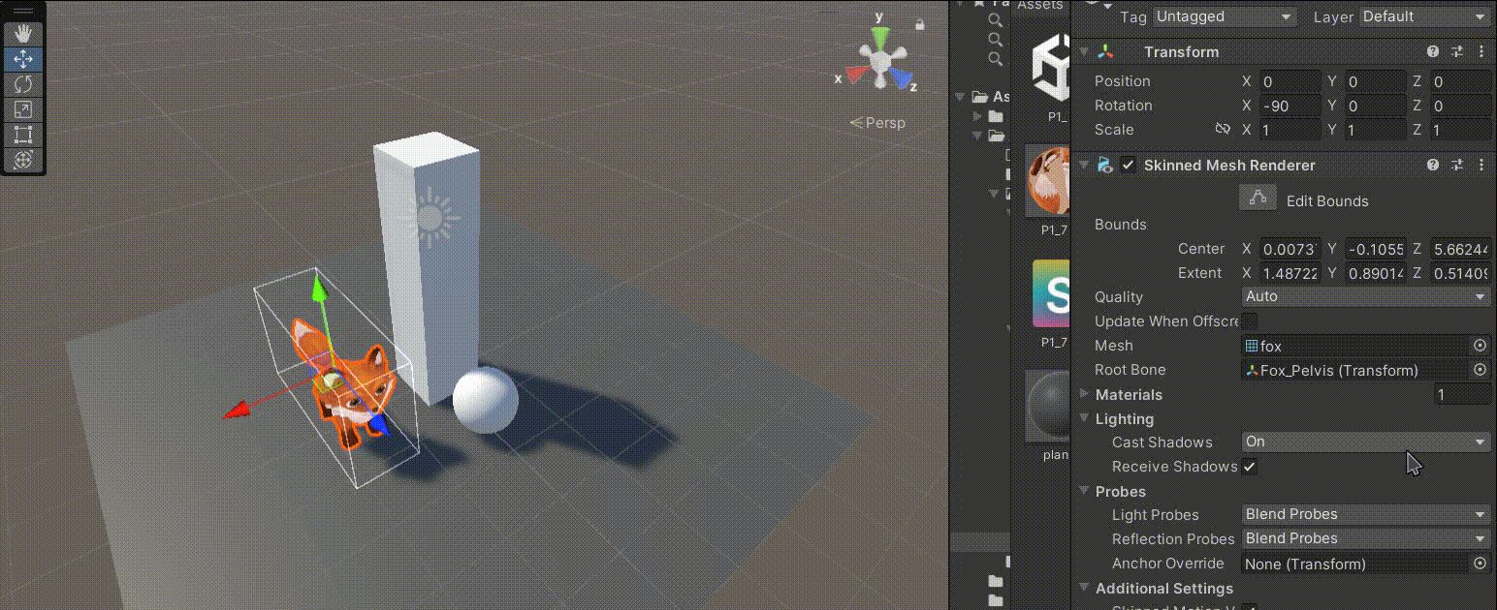Select the shader asset thumbnail labeled P1_7

pyautogui.click(x=1051, y=294)
